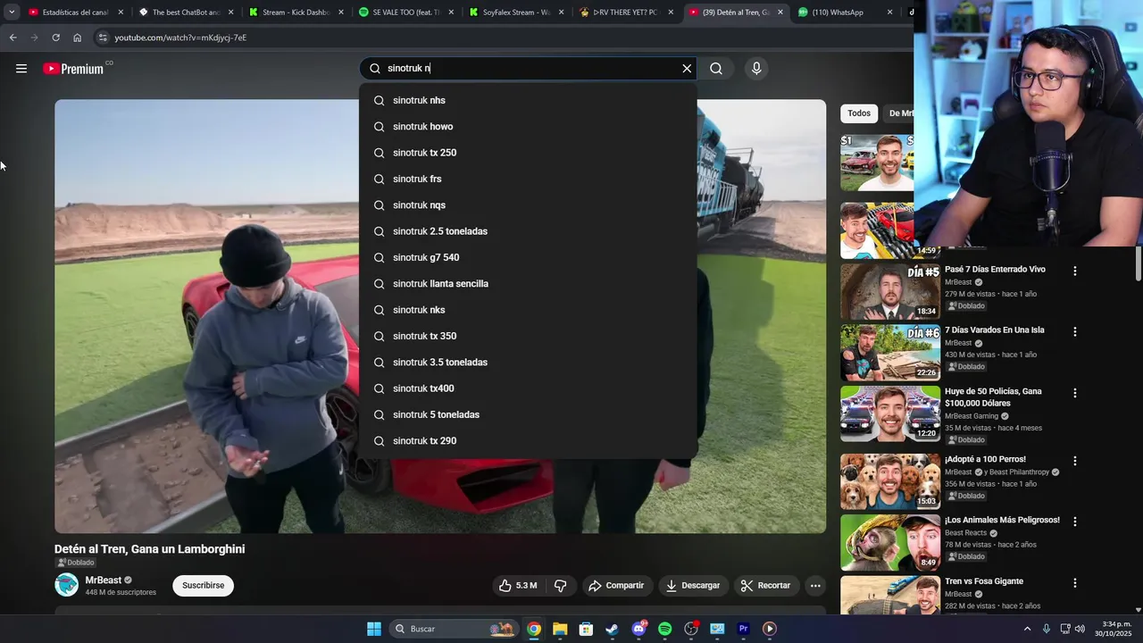The width and height of the screenshot is (1143, 643).
Task: Reload the page with the refresh icon
Action: click(x=55, y=38)
